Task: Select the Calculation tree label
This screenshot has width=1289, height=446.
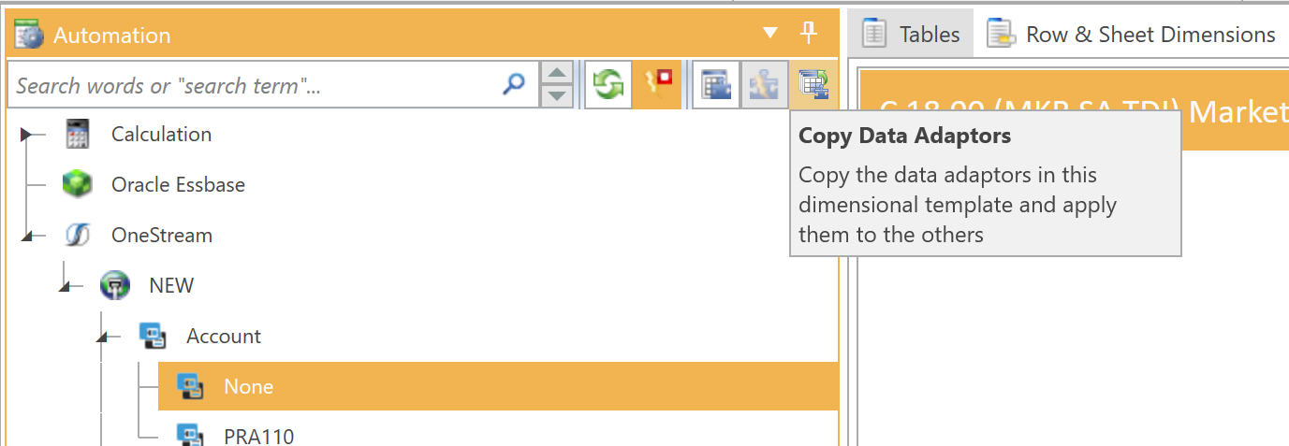Action: 161,135
